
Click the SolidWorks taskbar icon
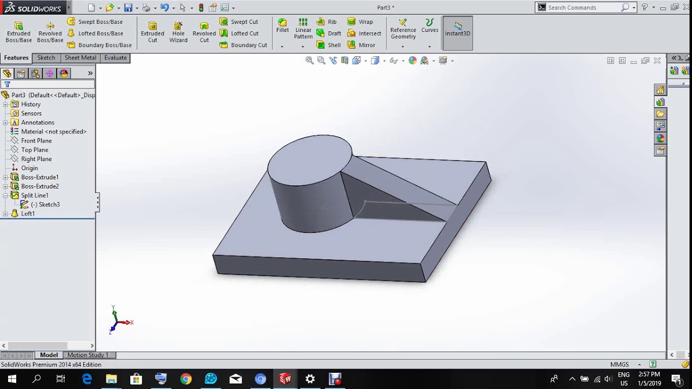point(285,379)
